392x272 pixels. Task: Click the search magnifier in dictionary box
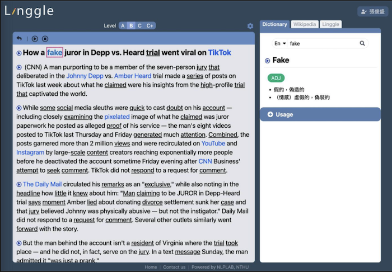click(x=362, y=43)
